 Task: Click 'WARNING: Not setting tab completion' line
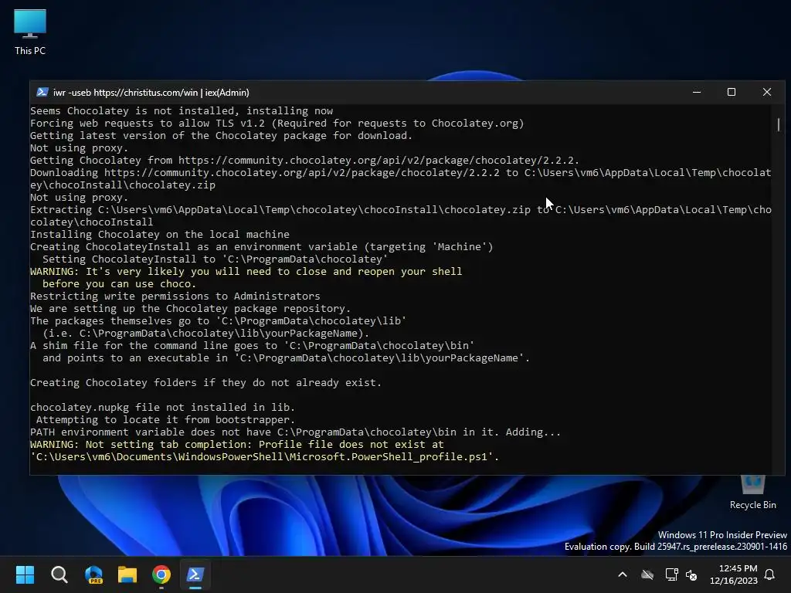point(237,445)
